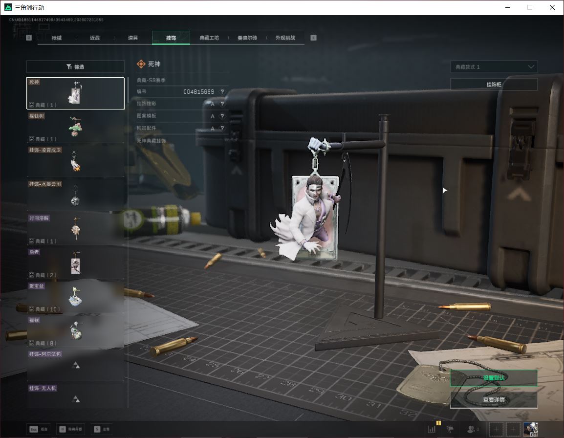
Task: Click the second empty squad slot plus
Action: (x=513, y=429)
